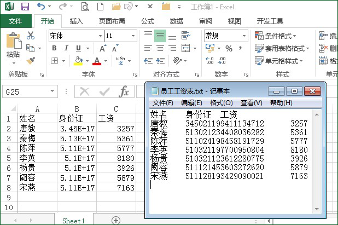The image size is (338, 225).
Task: Open number format dropdown showing 常规
Action: click(244, 36)
